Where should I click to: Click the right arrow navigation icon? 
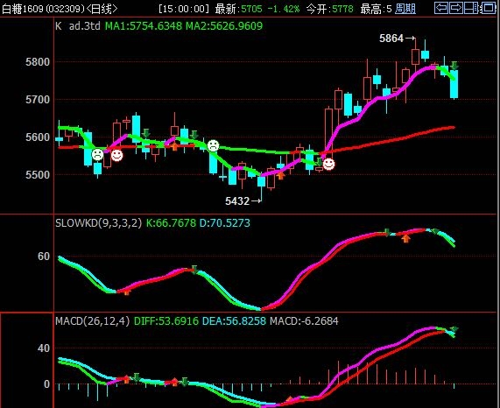coord(456,8)
